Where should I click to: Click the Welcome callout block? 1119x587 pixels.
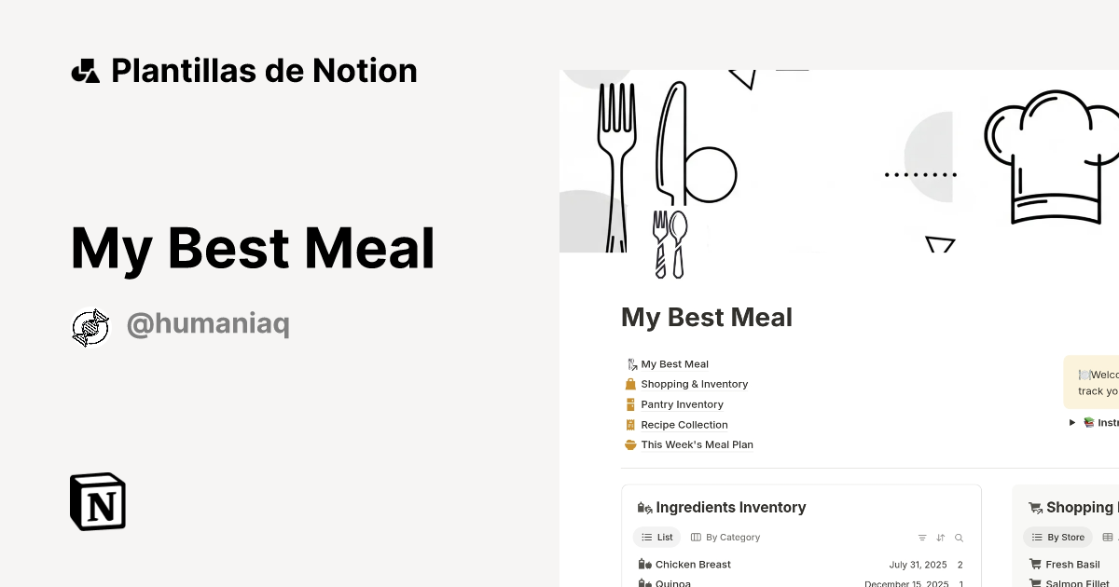pyautogui.click(x=1097, y=381)
